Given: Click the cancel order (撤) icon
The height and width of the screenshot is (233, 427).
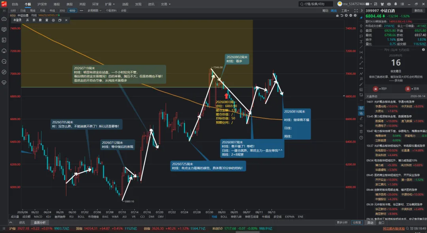Looking at the screenshot, I should click(40, 20).
